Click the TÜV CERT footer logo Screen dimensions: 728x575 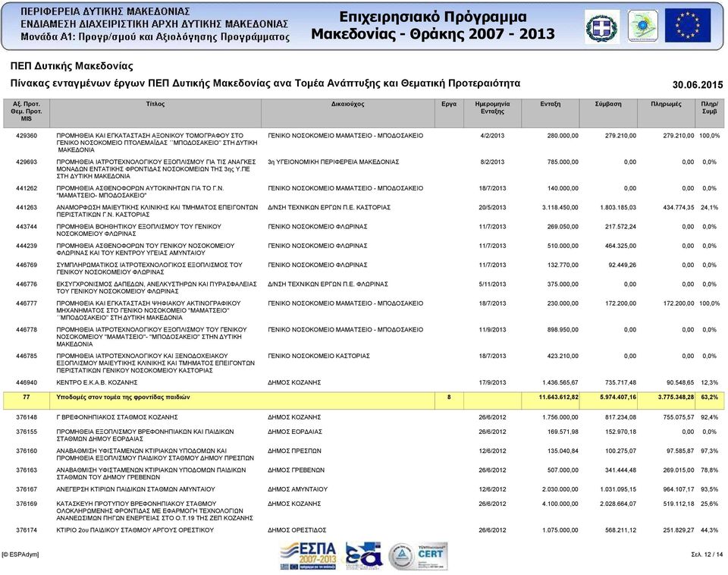pos(431,556)
